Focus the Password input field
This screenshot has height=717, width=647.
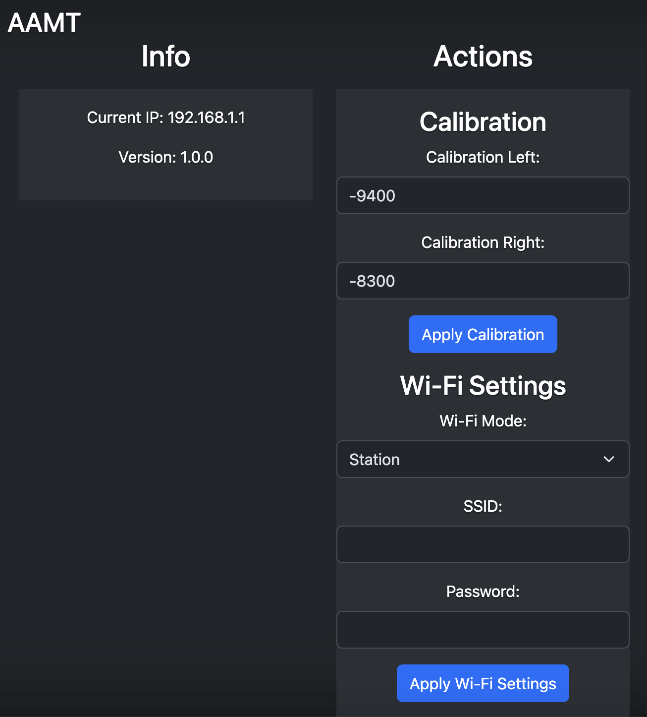(x=483, y=630)
